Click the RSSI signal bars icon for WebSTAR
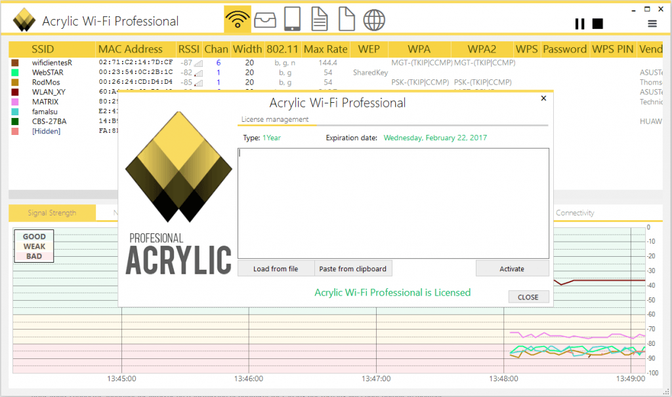Viewport: 672px width, 397px height. [198, 73]
